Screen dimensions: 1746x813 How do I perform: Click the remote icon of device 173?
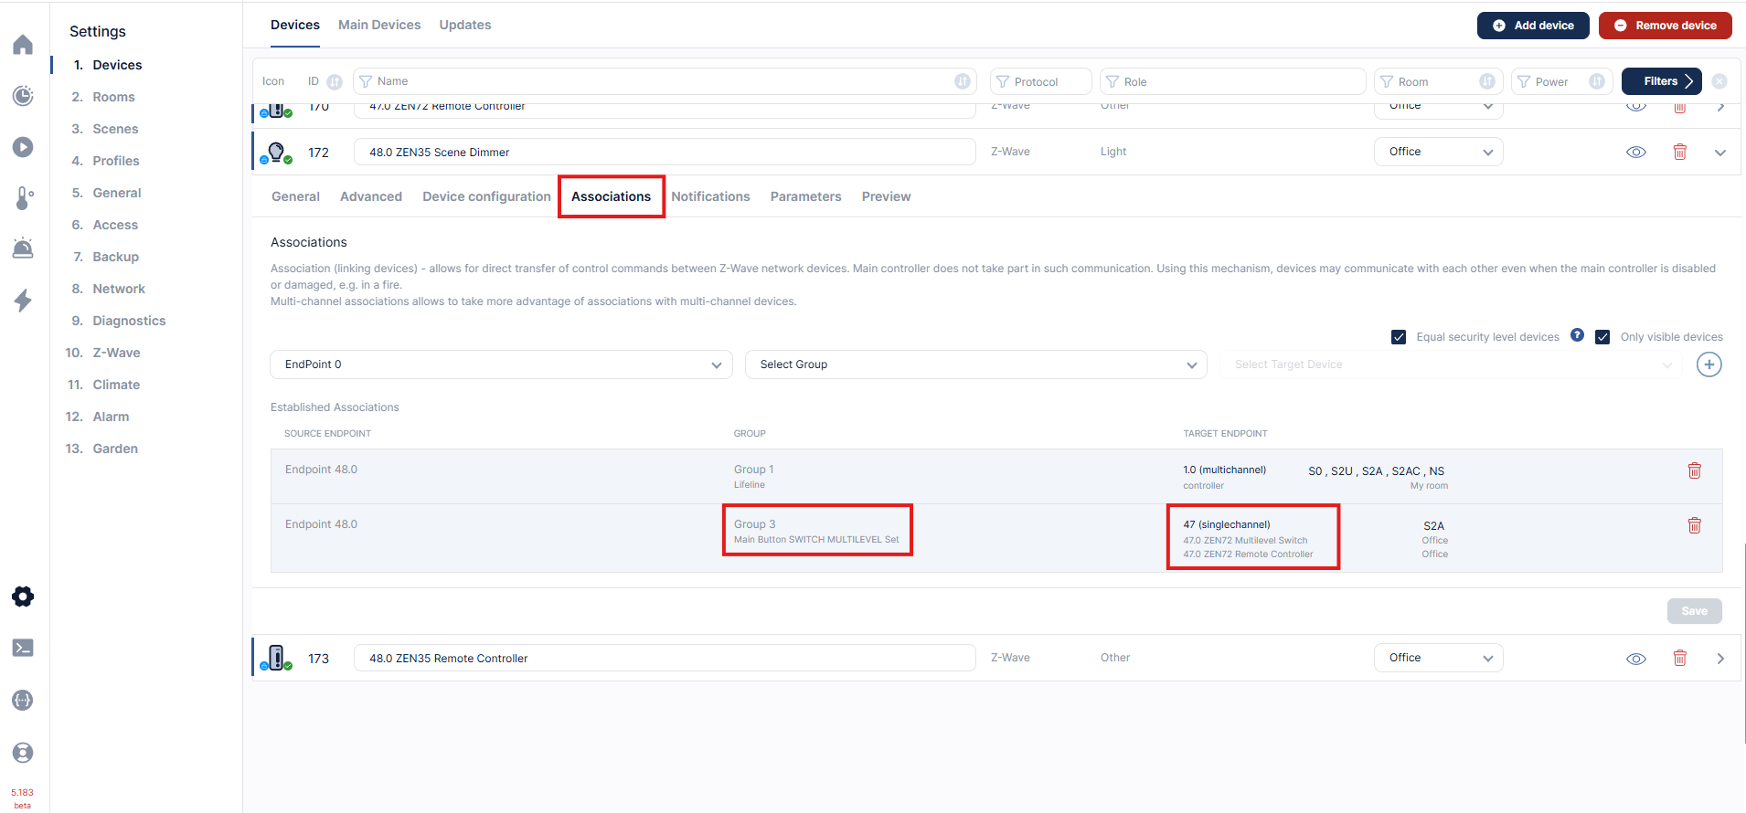tap(276, 658)
